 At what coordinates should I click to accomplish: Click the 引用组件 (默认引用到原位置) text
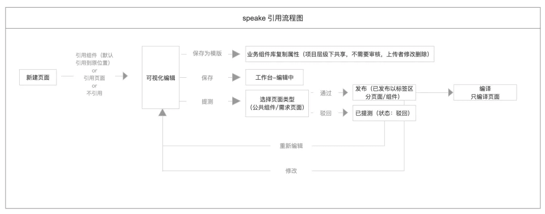(94, 59)
